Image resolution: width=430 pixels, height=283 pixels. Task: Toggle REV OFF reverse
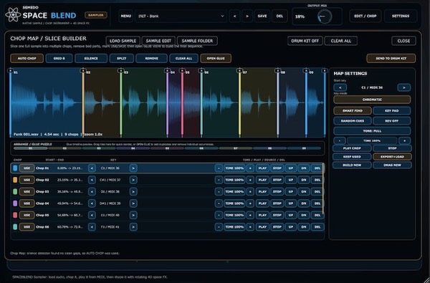coord(391,121)
